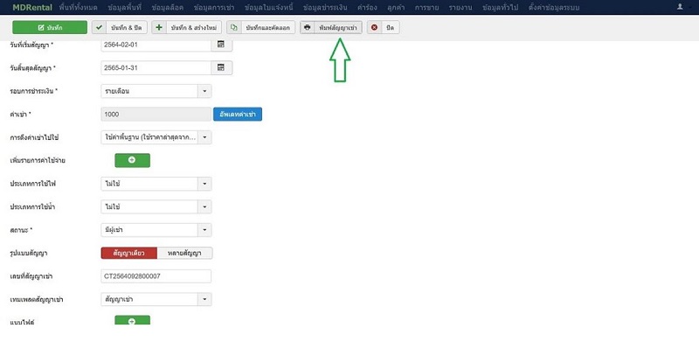Click the บันทึกและคัดลอก copy button
Screen dimensions: 699x342
[x=260, y=28]
